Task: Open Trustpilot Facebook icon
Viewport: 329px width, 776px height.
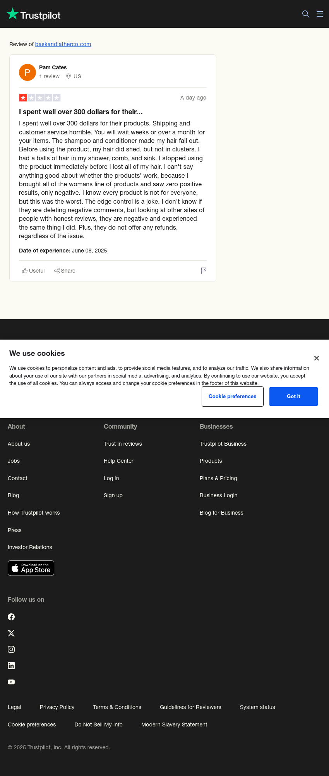Action: tap(11, 617)
